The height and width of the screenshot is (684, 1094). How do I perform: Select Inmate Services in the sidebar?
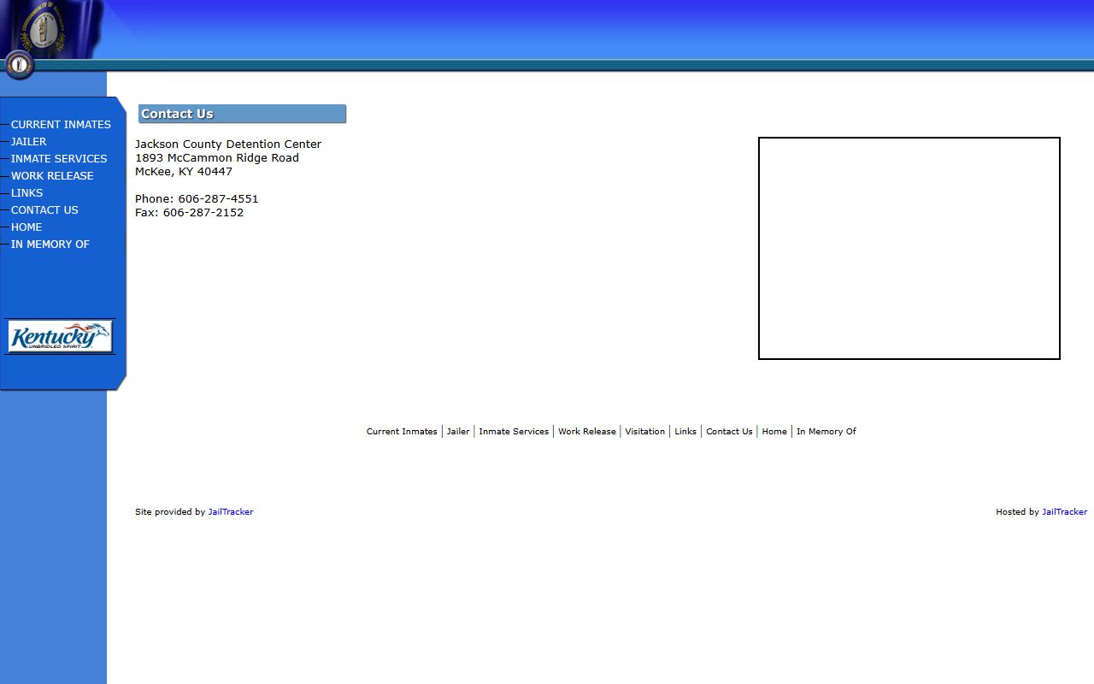pyautogui.click(x=59, y=159)
